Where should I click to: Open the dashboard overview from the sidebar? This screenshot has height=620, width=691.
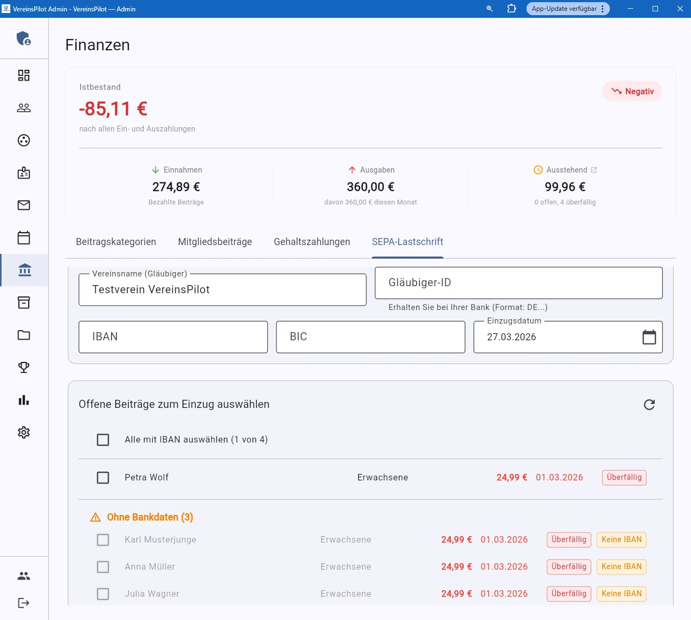[x=23, y=75]
